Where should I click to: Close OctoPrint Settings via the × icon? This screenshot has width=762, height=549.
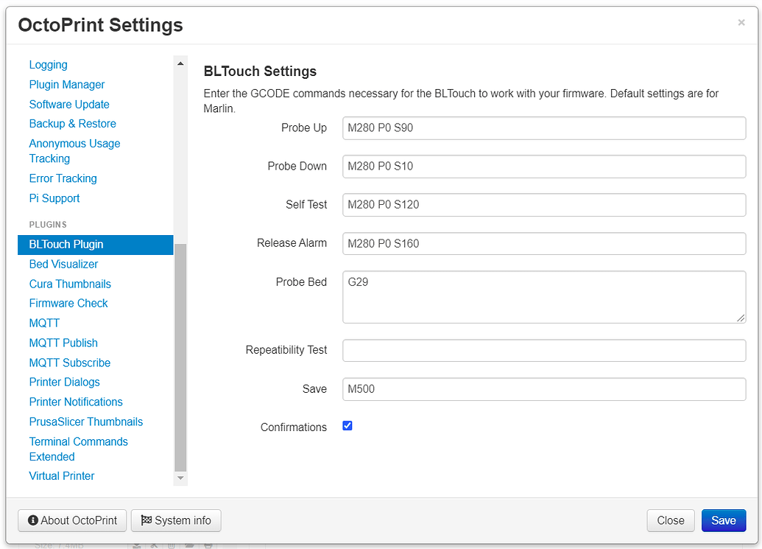point(741,22)
